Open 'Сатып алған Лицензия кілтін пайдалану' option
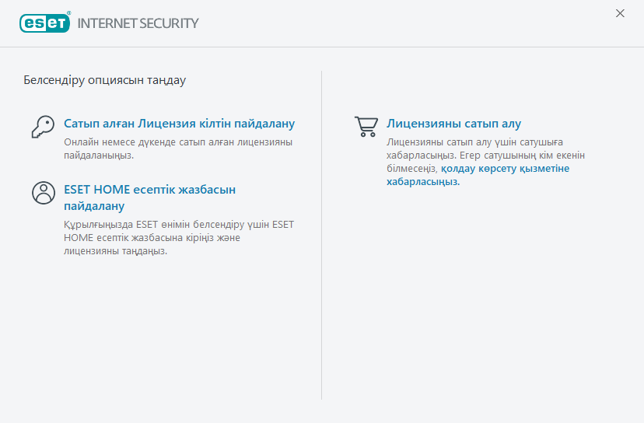 [179, 124]
